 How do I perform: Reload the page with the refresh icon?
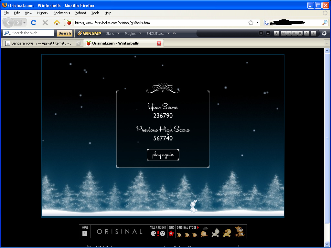click(x=33, y=23)
